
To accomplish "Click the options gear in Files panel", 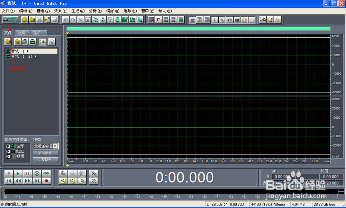I will [x=42, y=41].
